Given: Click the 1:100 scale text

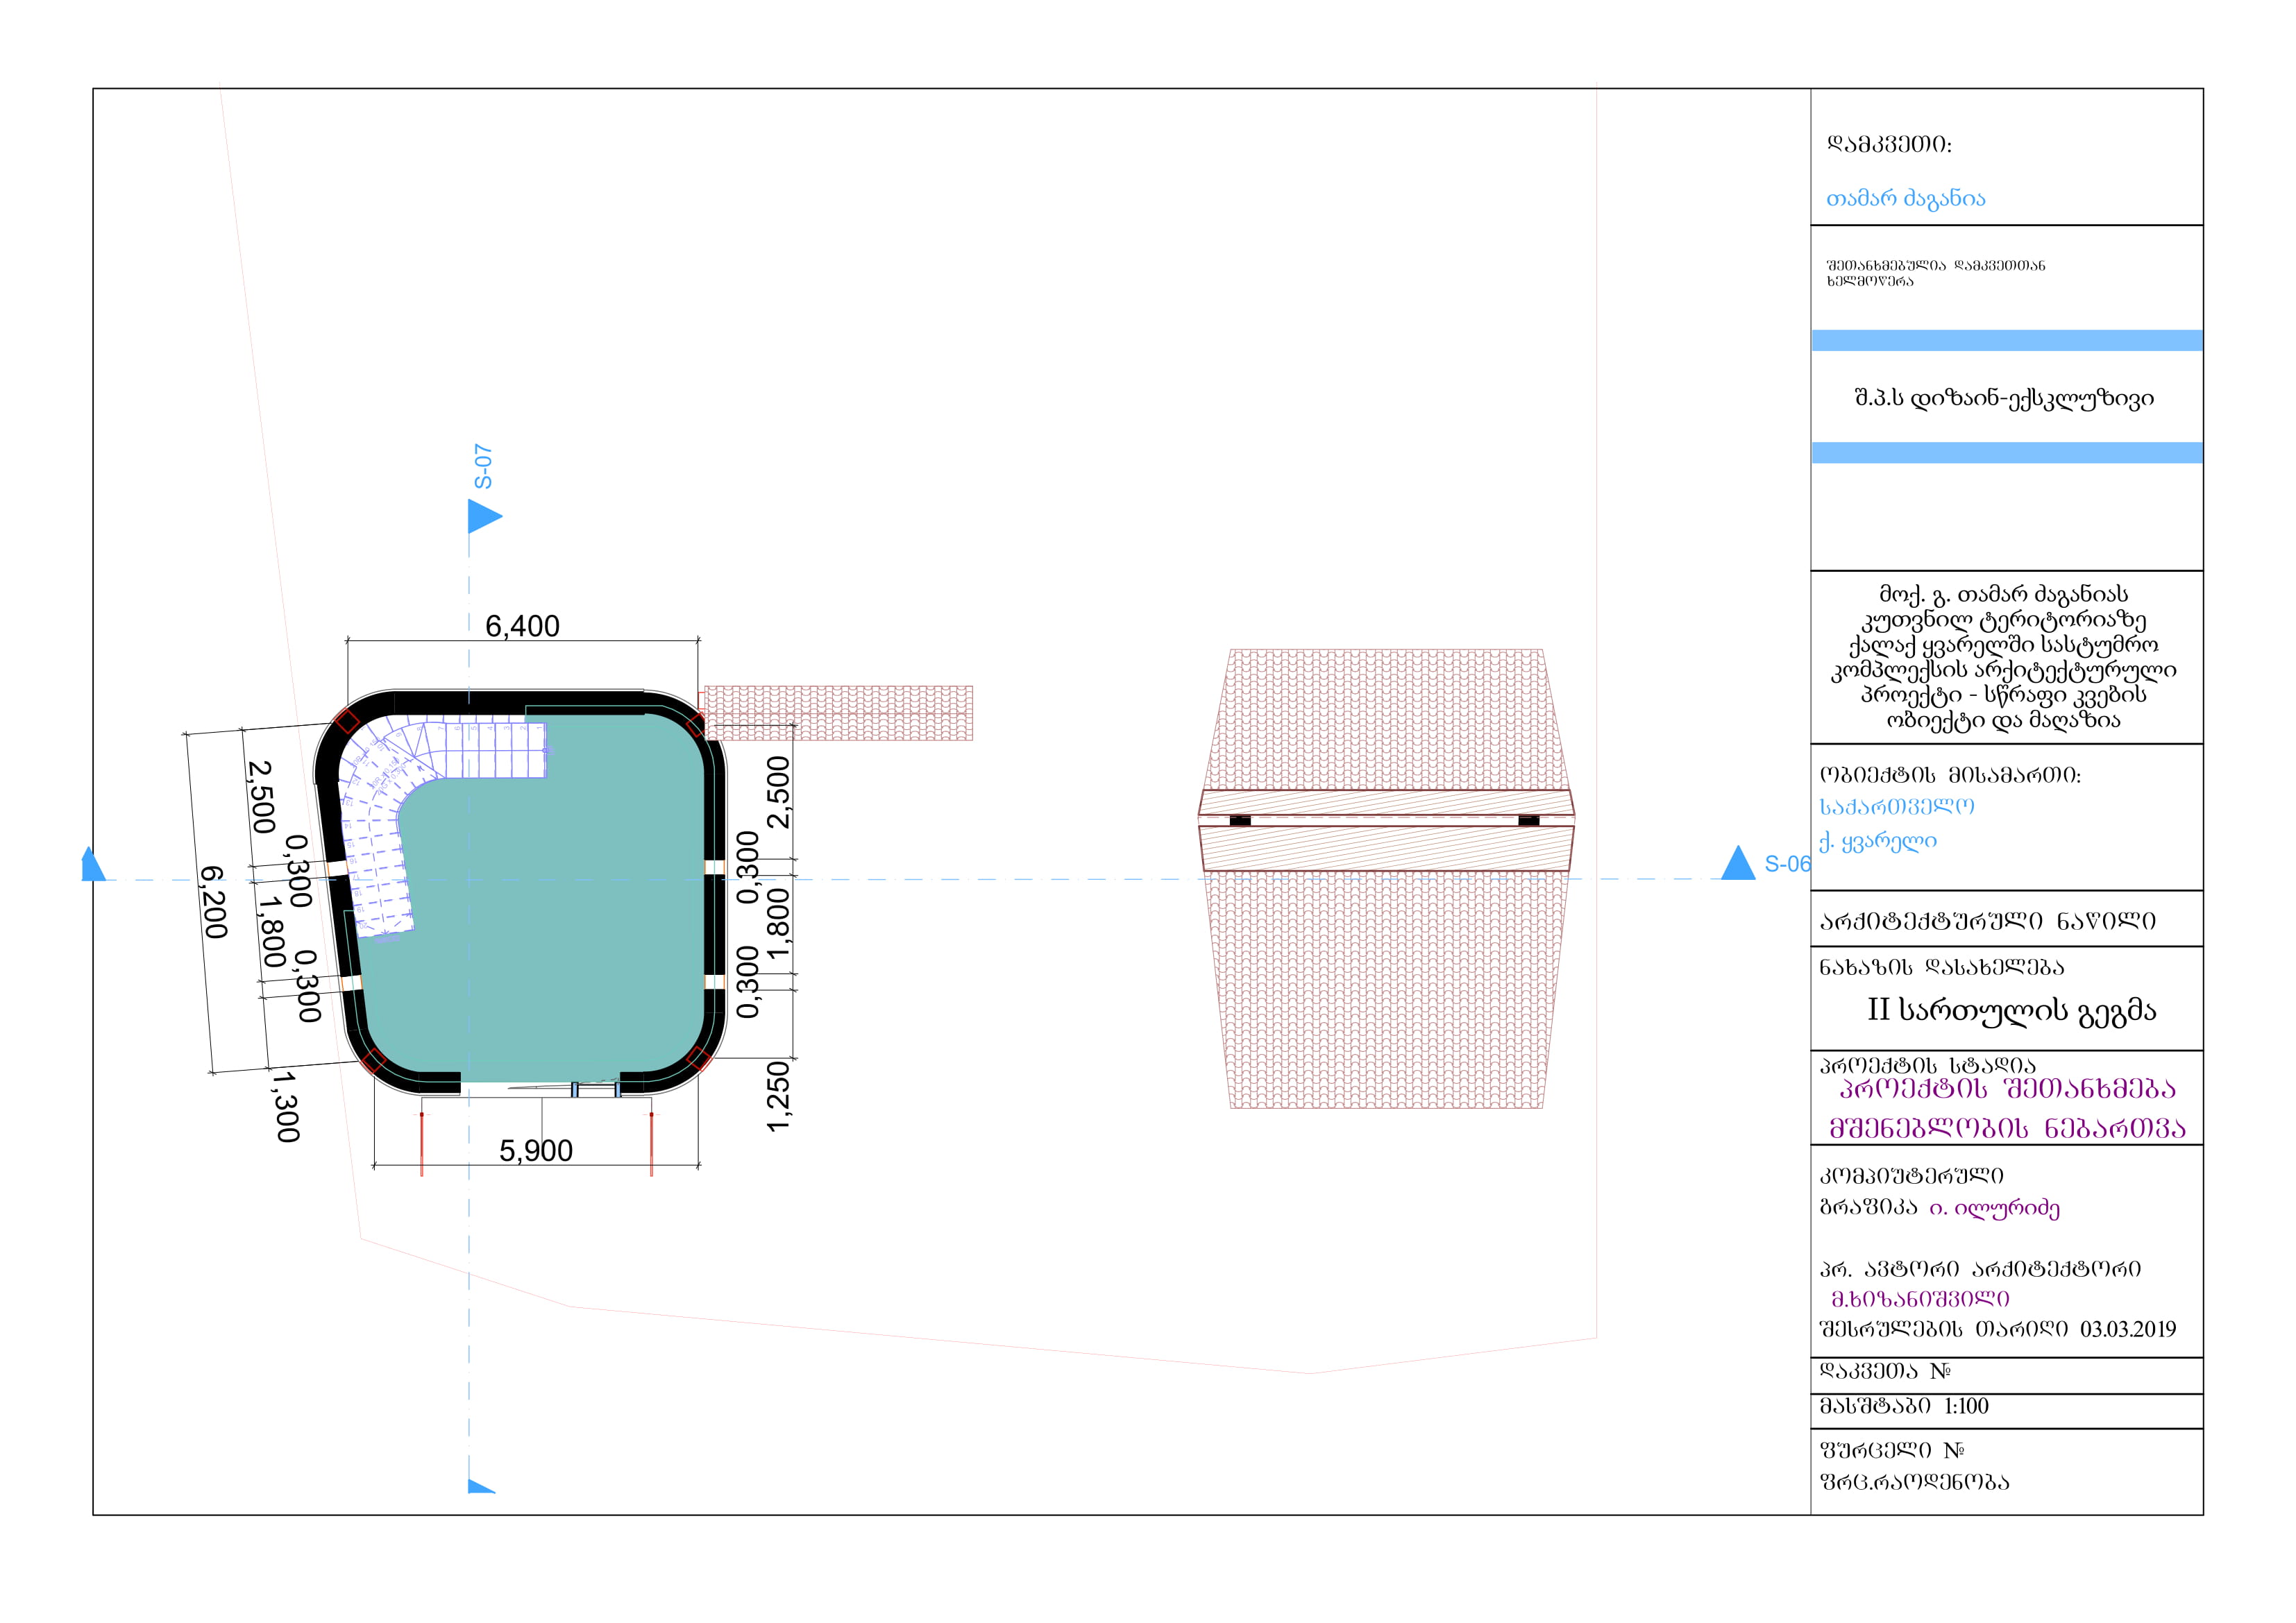Looking at the screenshot, I should [x=1966, y=1406].
